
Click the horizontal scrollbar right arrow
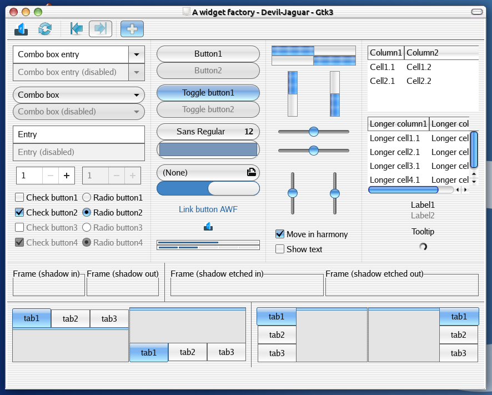tap(465, 189)
